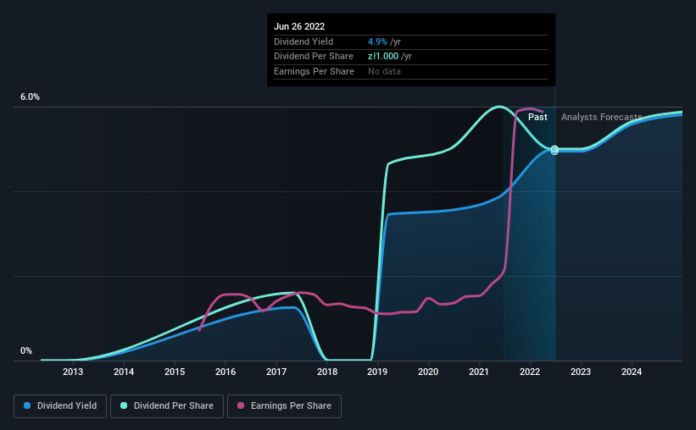Click the blue Dividend Yield legend dot
The width and height of the screenshot is (696, 430).
[27, 405]
